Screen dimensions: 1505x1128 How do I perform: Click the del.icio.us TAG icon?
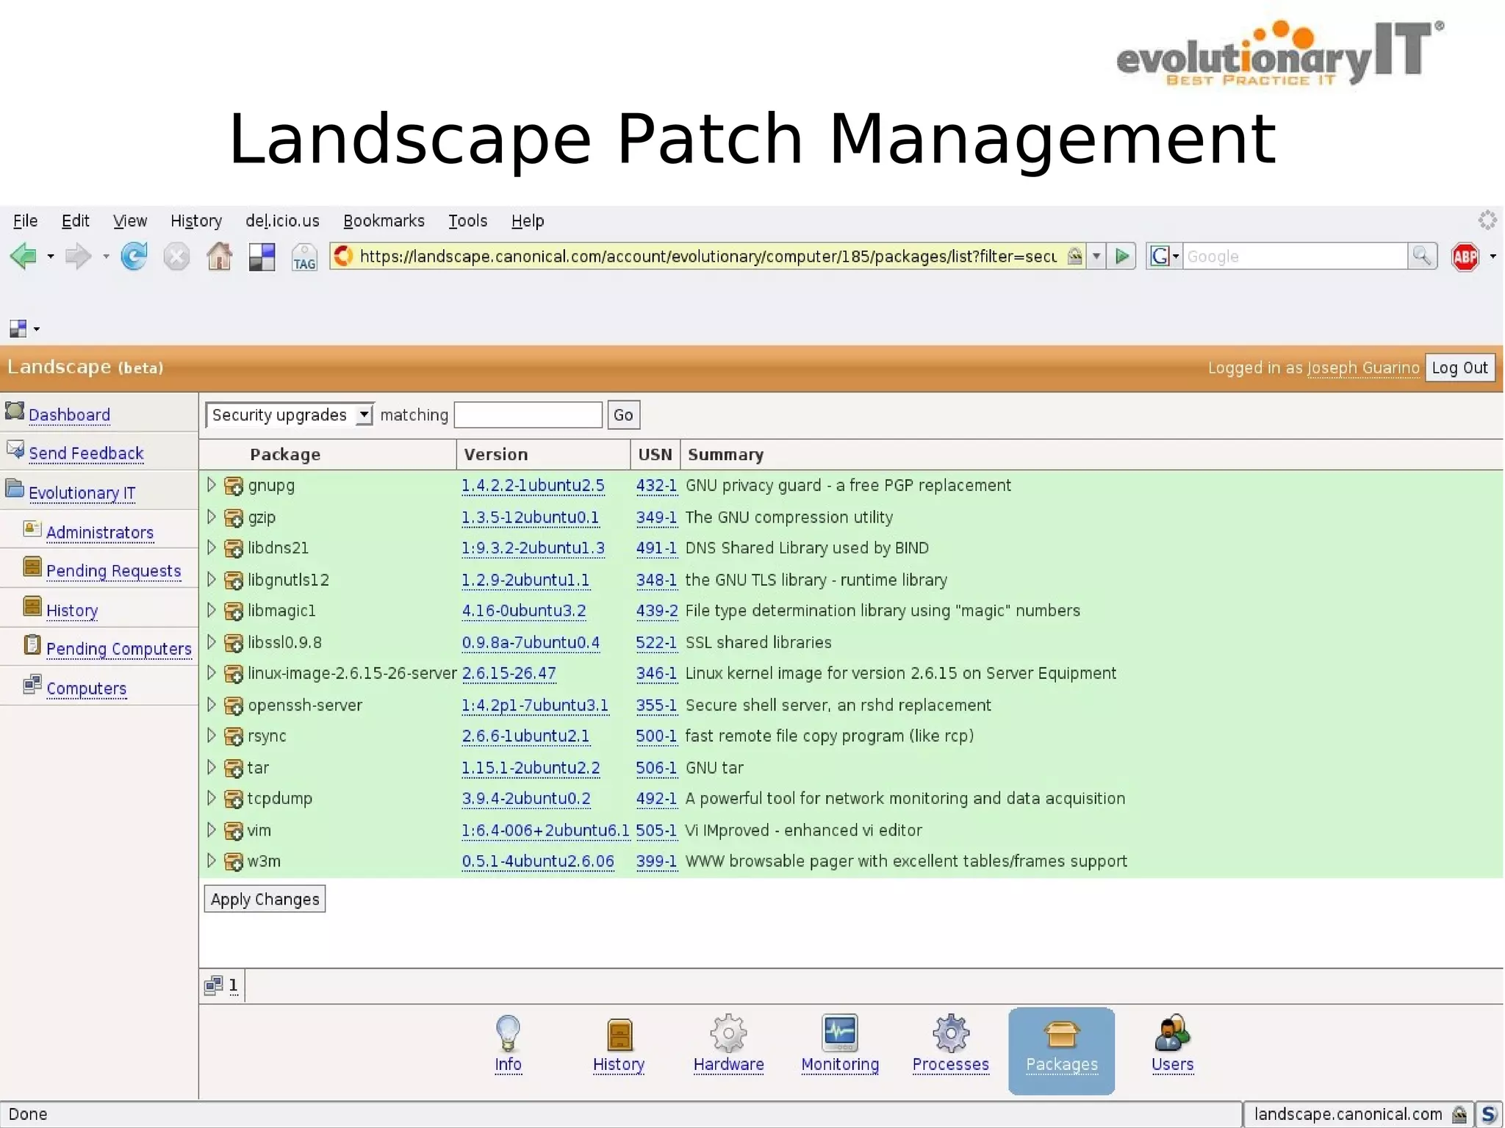(304, 258)
